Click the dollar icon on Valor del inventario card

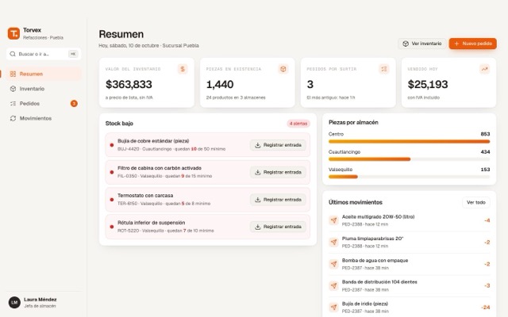[x=183, y=69]
